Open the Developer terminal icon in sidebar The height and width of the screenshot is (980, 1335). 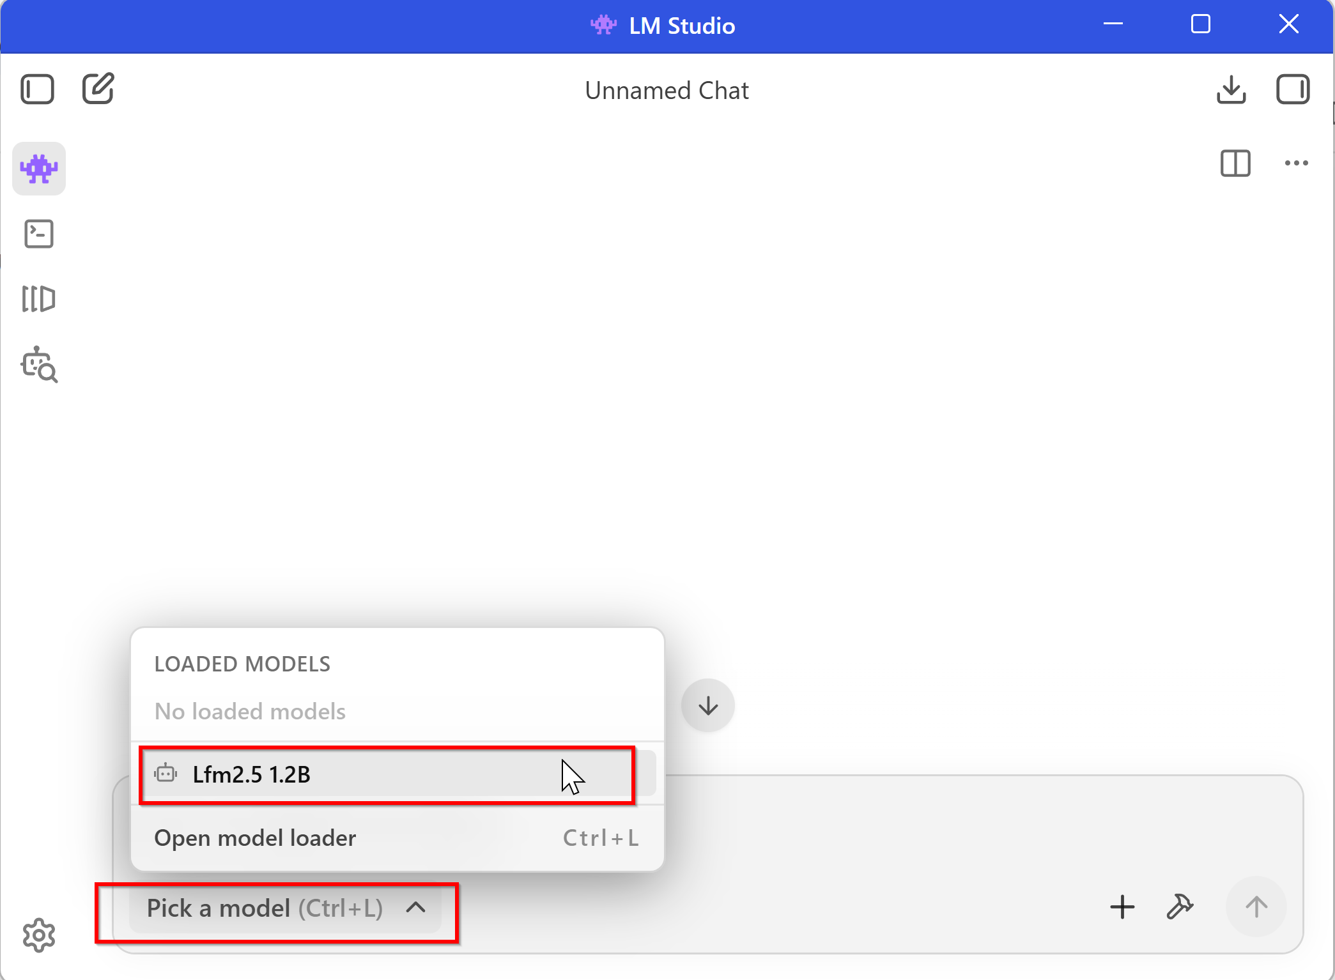(39, 234)
